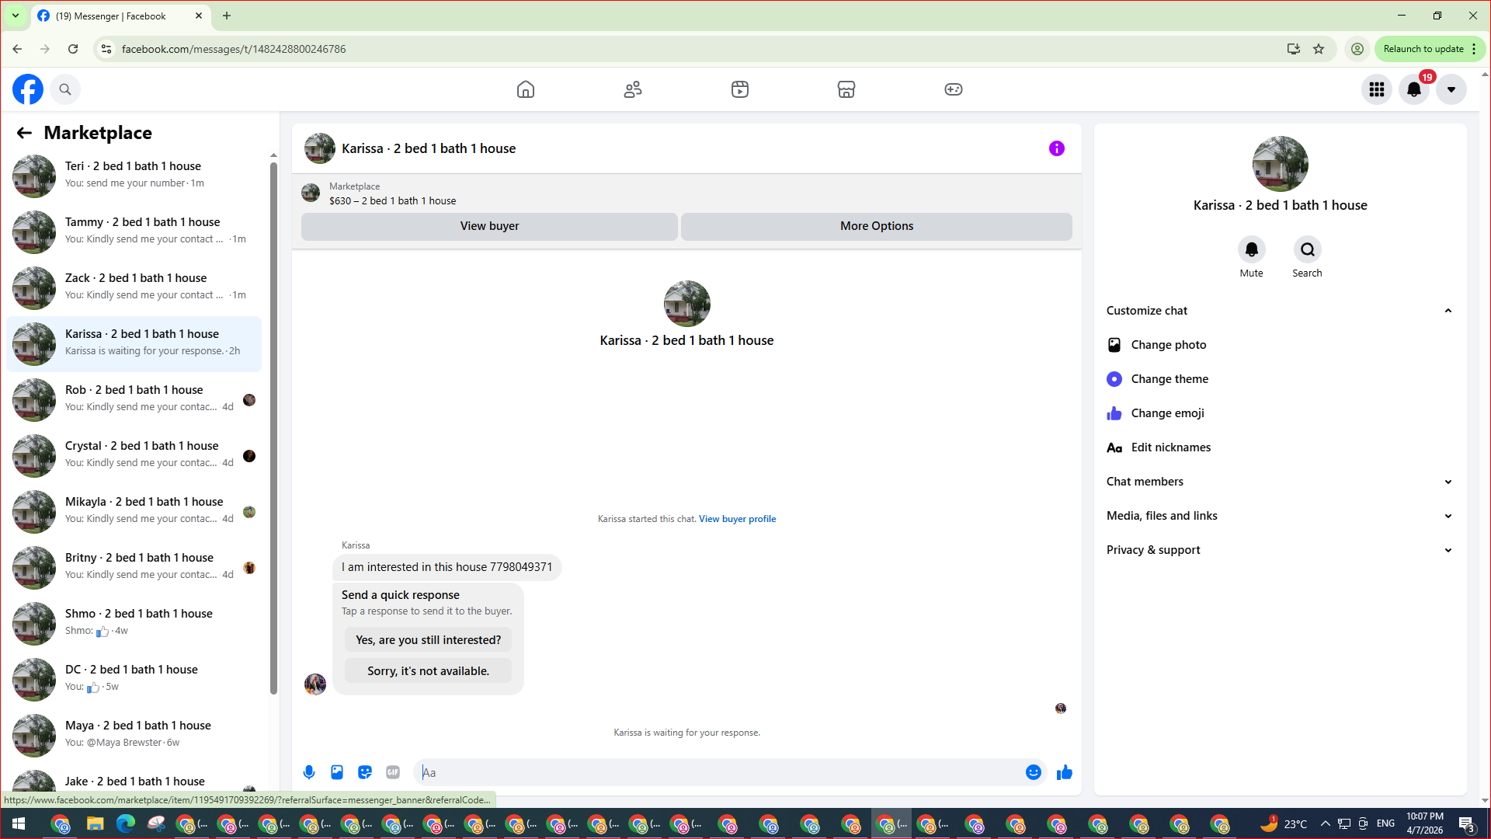Expand the Chat members section

[x=1281, y=482]
